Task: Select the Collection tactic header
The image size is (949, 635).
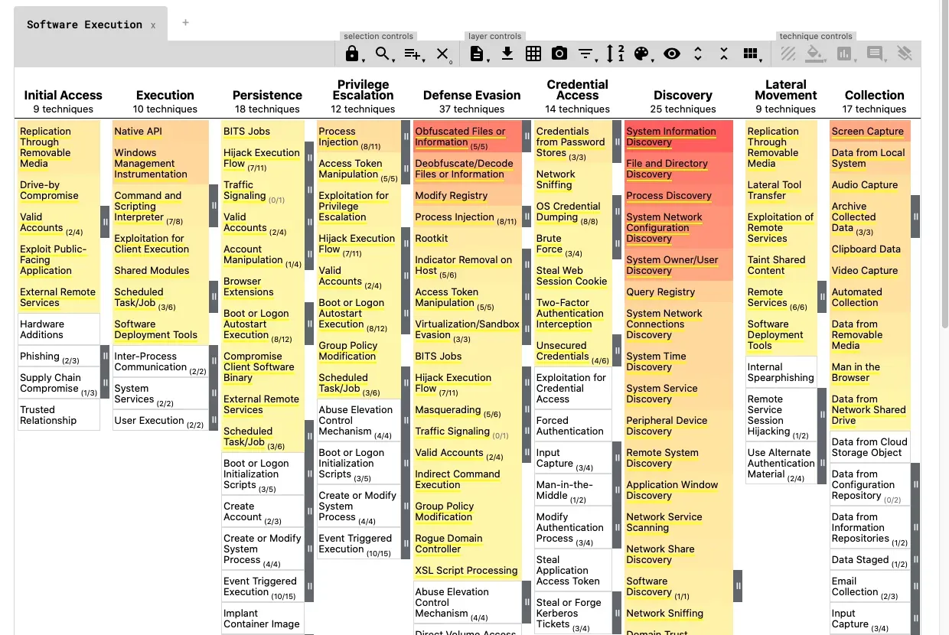Action: pos(875,95)
